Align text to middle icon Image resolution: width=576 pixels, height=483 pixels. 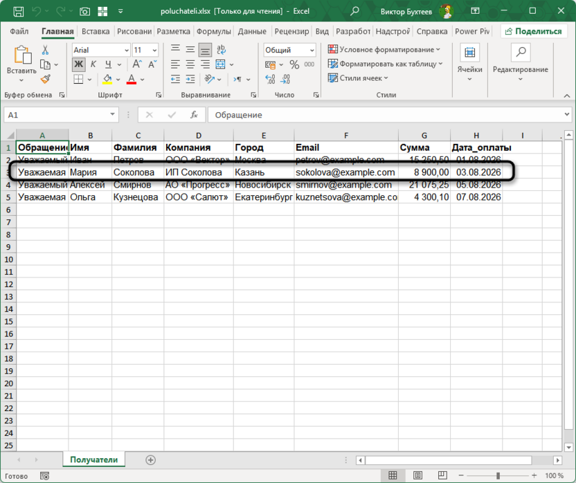190,49
